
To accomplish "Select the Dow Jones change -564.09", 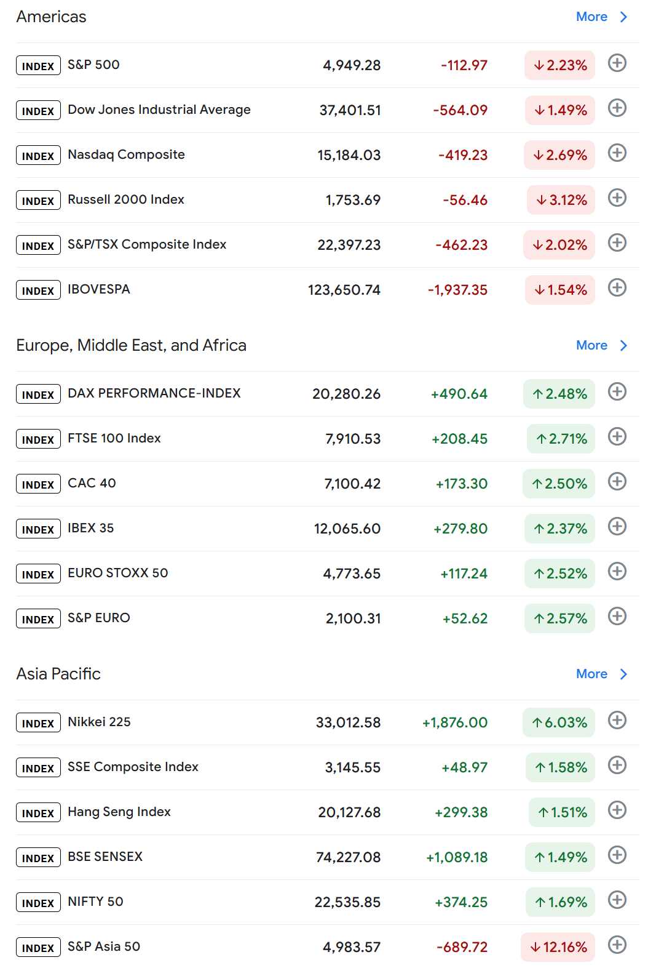I will (x=460, y=110).
